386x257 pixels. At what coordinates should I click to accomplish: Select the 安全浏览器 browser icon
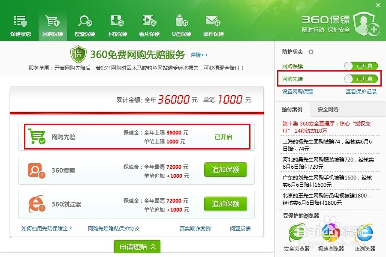coord(297,233)
